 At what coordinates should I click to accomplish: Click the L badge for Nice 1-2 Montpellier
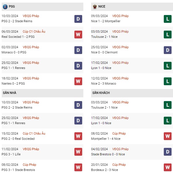(x=168, y=19)
